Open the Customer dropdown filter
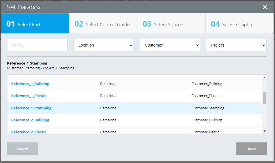 (170, 45)
